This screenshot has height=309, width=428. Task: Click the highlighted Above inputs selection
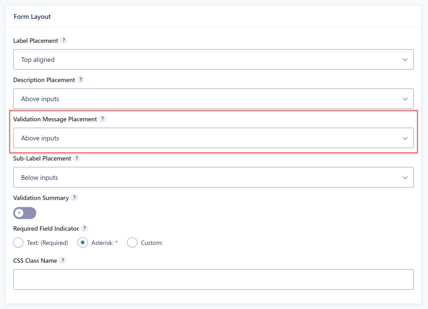40,138
